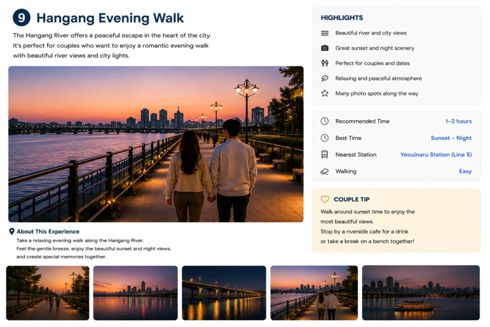Click the Best Time label
490x327 pixels.
click(x=348, y=138)
